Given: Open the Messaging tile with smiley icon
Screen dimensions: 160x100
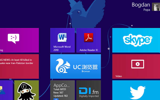Looking at the screenshot, I should 19,40.
